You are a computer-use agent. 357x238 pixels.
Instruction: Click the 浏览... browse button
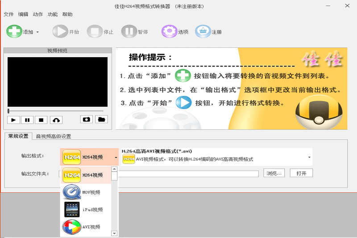click(274, 173)
